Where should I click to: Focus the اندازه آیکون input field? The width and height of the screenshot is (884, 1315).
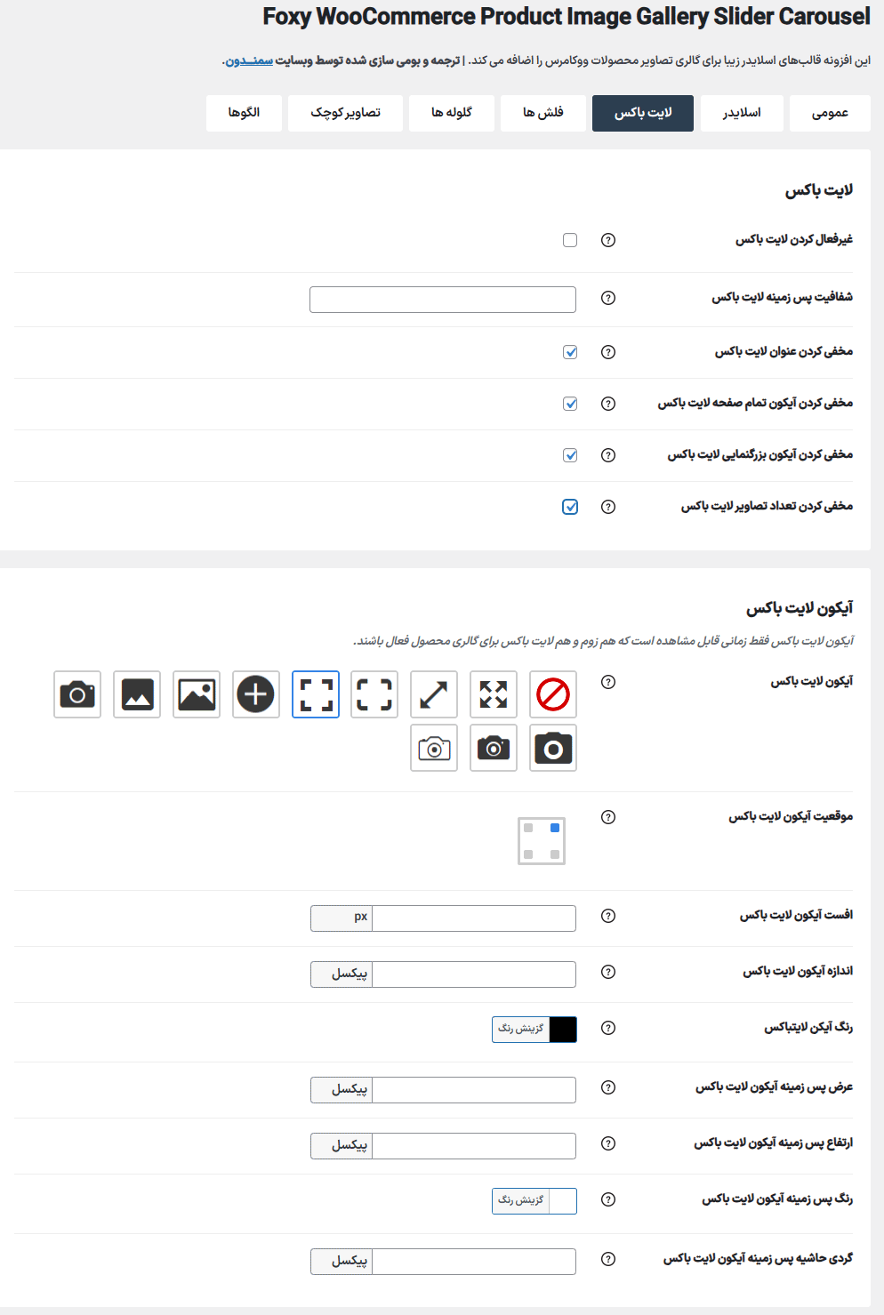tap(474, 974)
